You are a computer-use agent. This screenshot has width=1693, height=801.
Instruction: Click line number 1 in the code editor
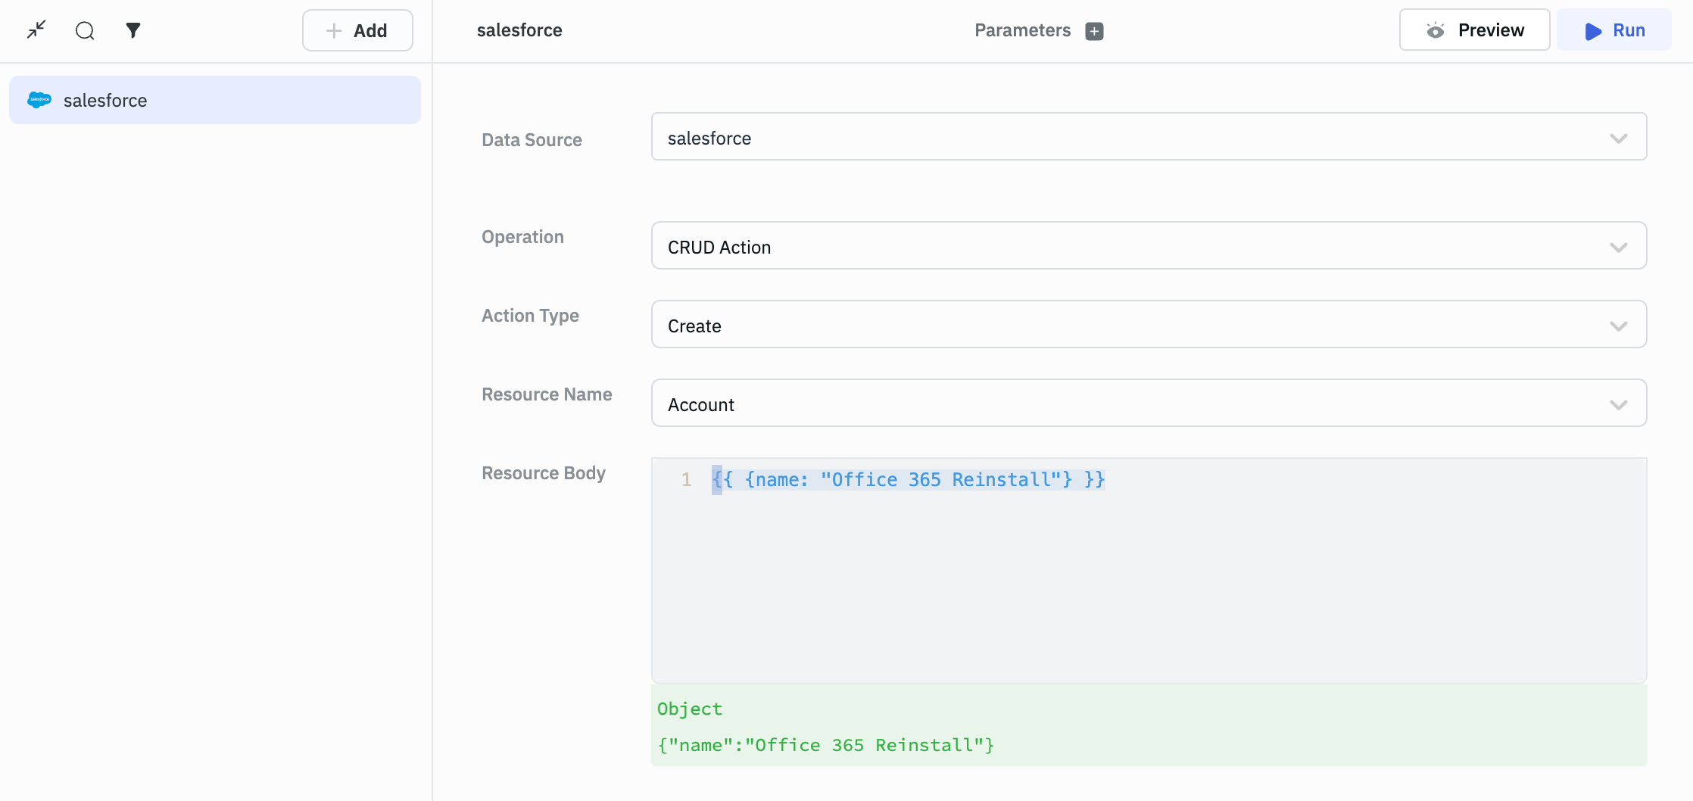pos(686,480)
